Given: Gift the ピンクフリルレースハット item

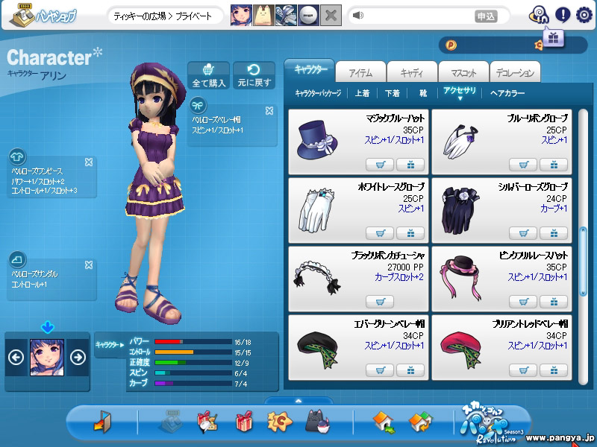Looking at the screenshot, I should [554, 302].
